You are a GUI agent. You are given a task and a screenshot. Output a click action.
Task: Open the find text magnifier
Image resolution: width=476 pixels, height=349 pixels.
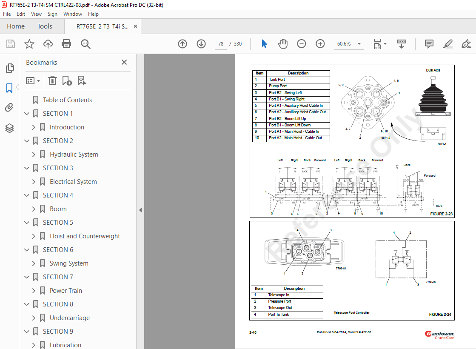(86, 44)
